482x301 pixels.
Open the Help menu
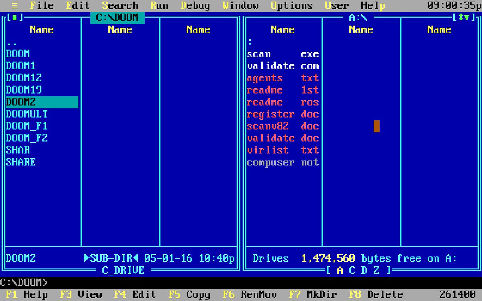[373, 6]
